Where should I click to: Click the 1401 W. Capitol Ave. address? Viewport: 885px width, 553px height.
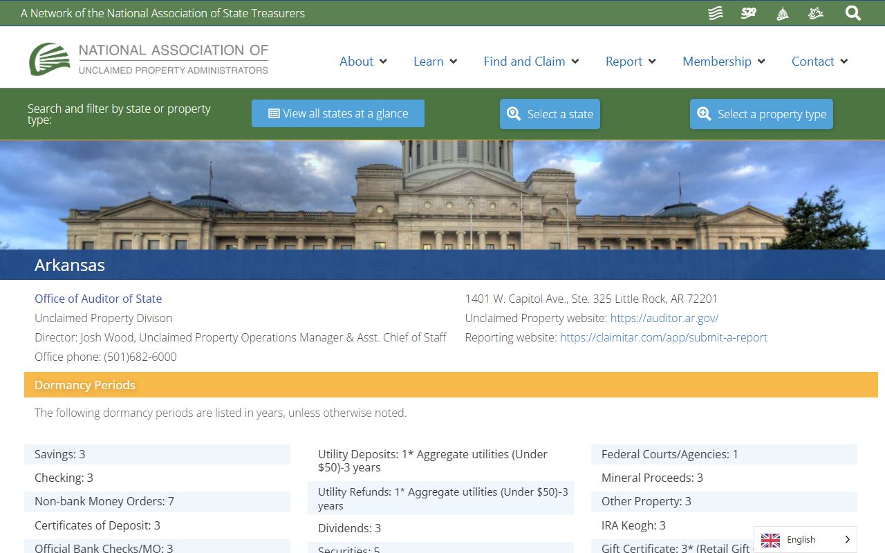[591, 299]
